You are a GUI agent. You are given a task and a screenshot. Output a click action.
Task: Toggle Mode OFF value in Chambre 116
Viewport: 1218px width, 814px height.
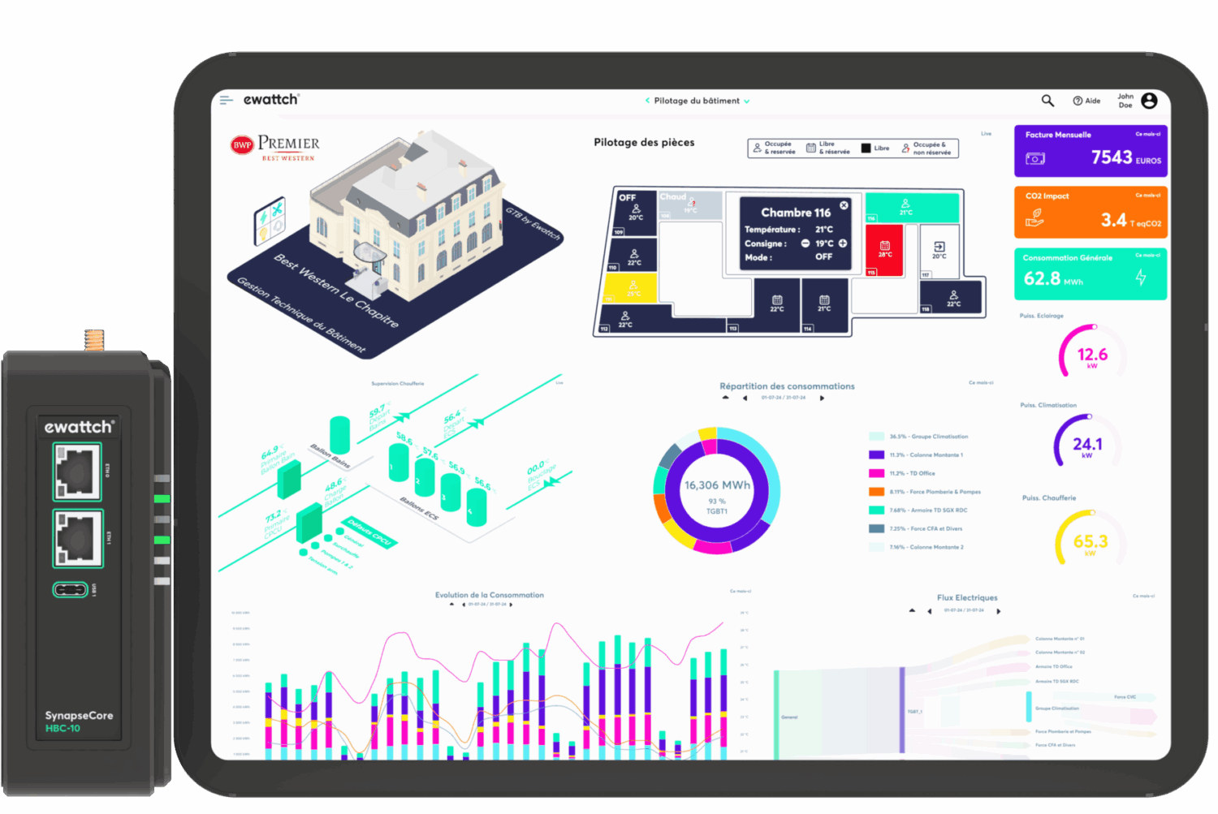(824, 257)
